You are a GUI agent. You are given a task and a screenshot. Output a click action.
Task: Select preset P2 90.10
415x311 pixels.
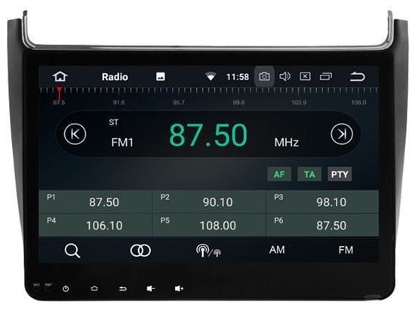tap(209, 202)
